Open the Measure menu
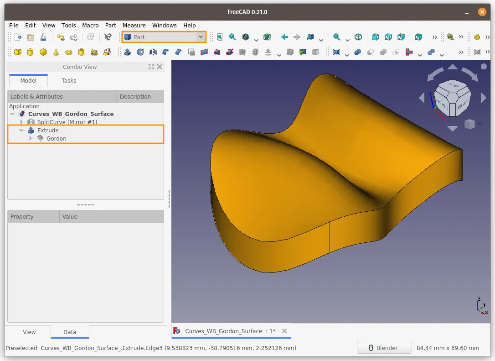This screenshot has width=495, height=361. 134,25
